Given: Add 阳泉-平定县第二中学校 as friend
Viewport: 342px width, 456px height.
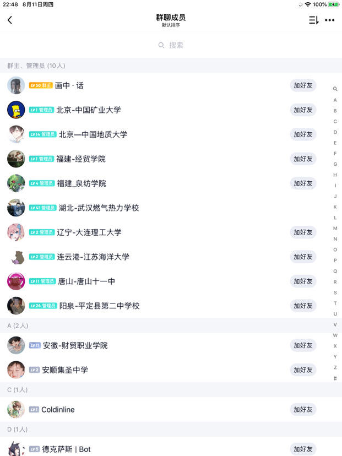Looking at the screenshot, I should (303, 306).
